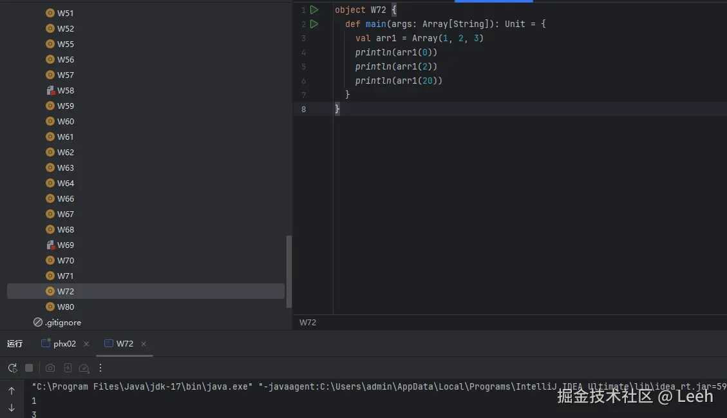Image resolution: width=727 pixels, height=418 pixels.
Task: Open more options in run toolbar
Action: click(x=100, y=368)
